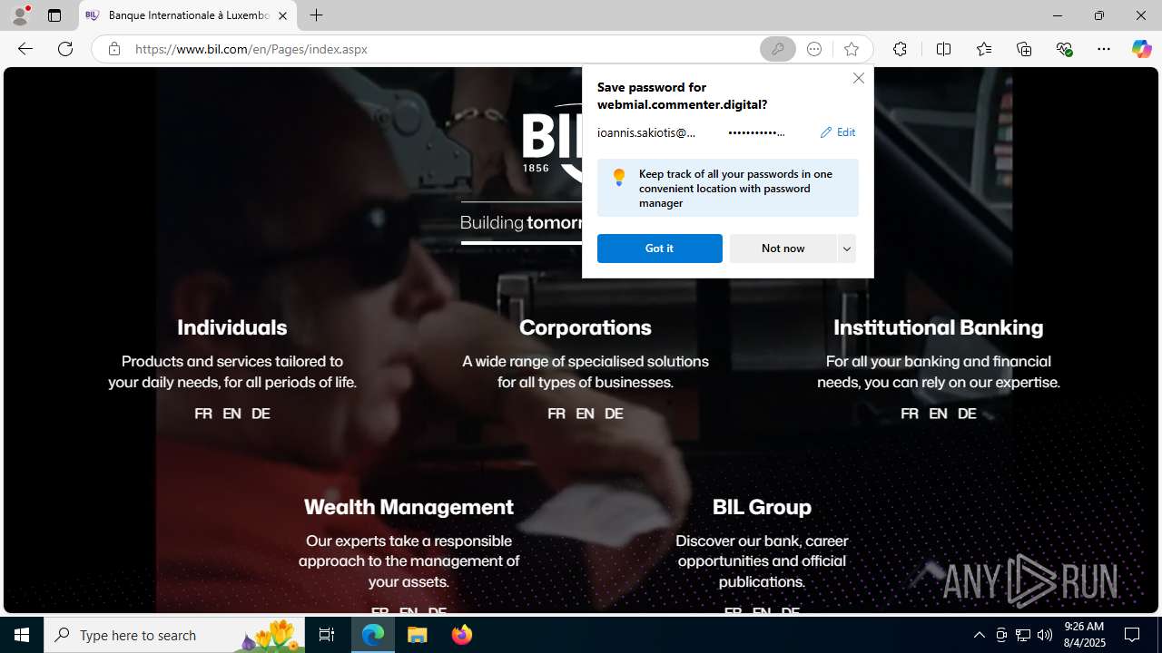The width and height of the screenshot is (1162, 653).
Task: Open the Favorites list
Action: coord(984,49)
